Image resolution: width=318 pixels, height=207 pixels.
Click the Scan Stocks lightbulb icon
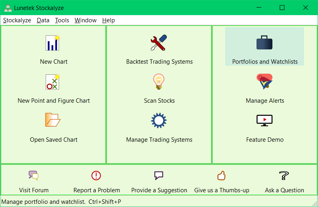pyautogui.click(x=159, y=82)
